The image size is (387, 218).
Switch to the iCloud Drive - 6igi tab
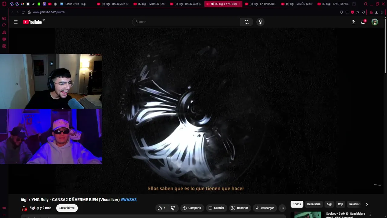tap(75, 4)
